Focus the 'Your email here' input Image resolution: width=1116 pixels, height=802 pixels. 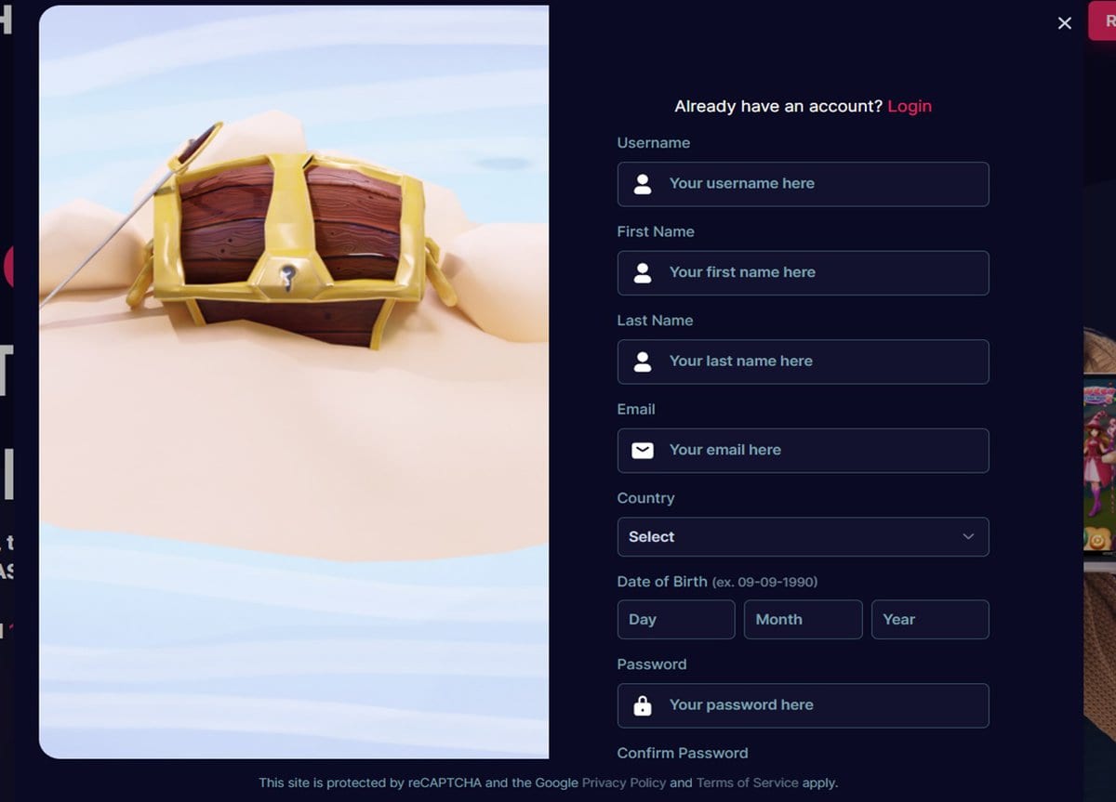tap(803, 451)
